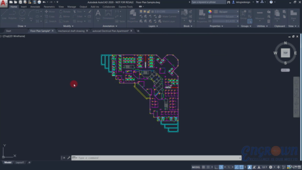Click Match Properties icon

[202, 16]
